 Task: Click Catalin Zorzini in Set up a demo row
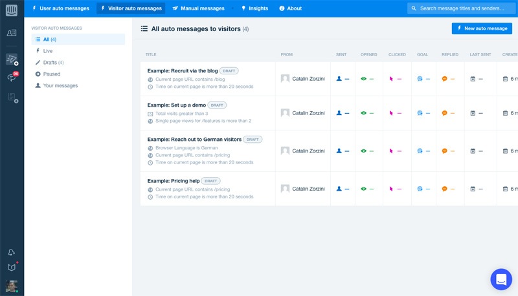[308, 113]
